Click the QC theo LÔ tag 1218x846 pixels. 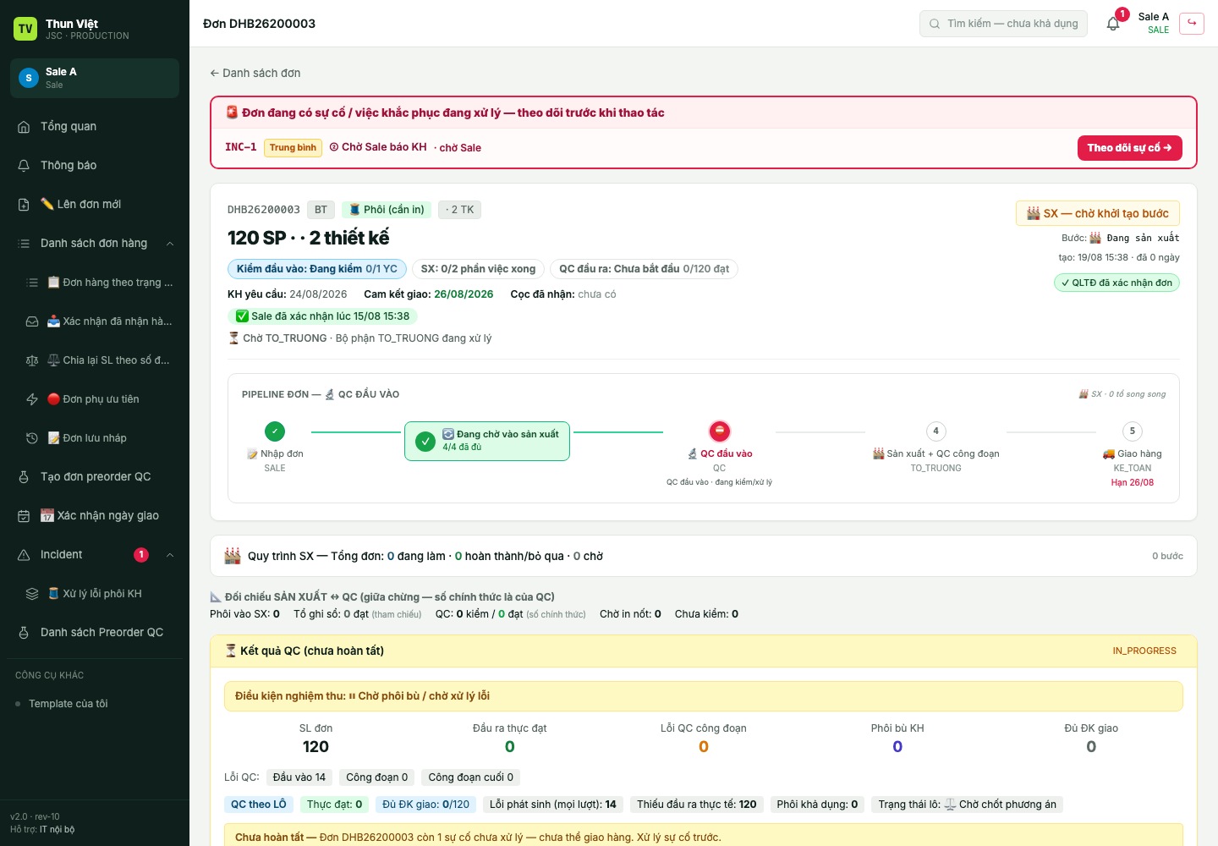(x=259, y=805)
